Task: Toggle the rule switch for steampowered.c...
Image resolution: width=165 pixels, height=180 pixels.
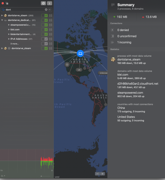Action: 45,25
